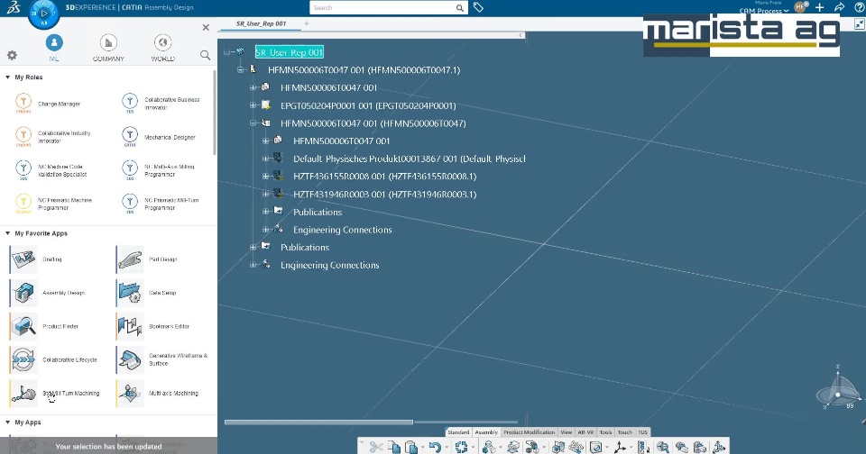866x454 pixels.
Task: Open dropdown arrow next to Update icon
Action: 473,448
